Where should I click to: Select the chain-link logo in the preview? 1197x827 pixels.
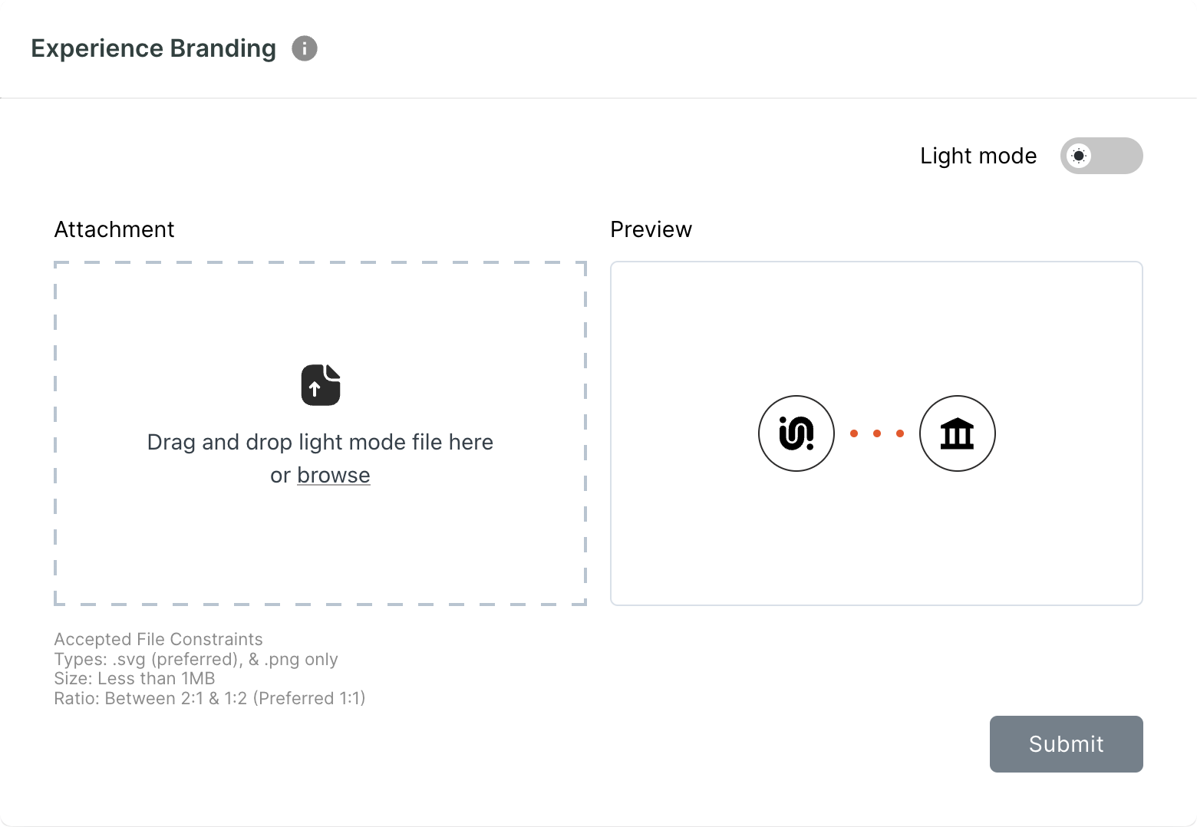[796, 433]
